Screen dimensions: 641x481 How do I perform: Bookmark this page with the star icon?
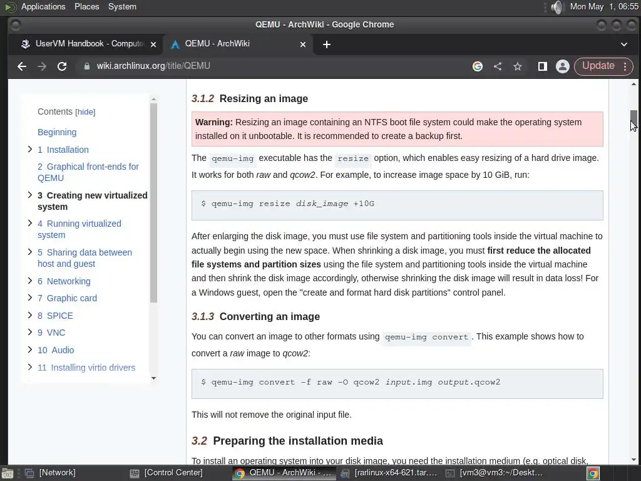click(518, 66)
